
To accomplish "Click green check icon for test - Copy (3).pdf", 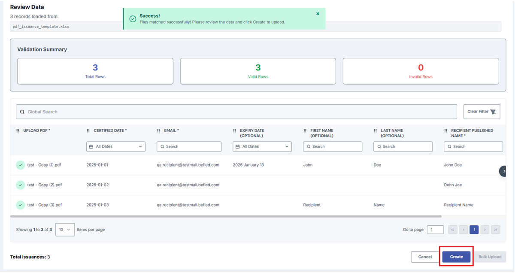I will (21, 205).
